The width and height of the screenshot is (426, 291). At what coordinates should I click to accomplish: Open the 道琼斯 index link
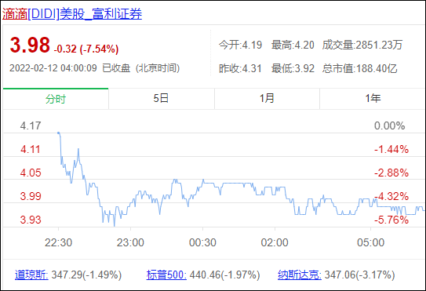[31, 275]
